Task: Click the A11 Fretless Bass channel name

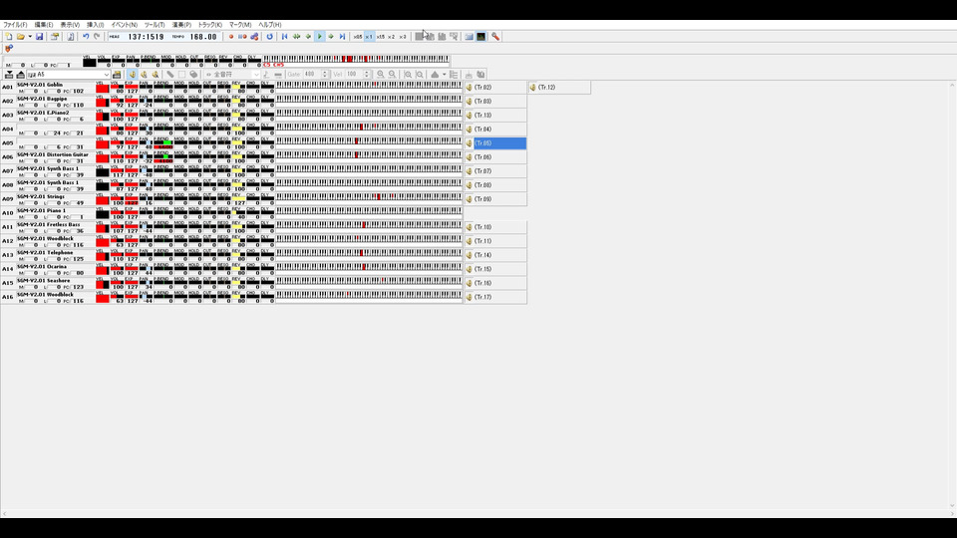Action: [x=48, y=224]
